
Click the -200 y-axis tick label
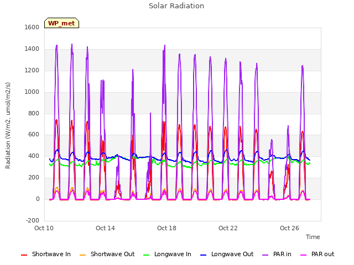point(33,220)
